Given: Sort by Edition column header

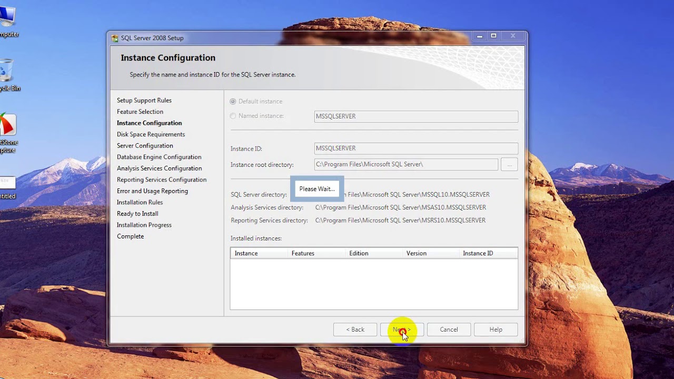Looking at the screenshot, I should 373,253.
